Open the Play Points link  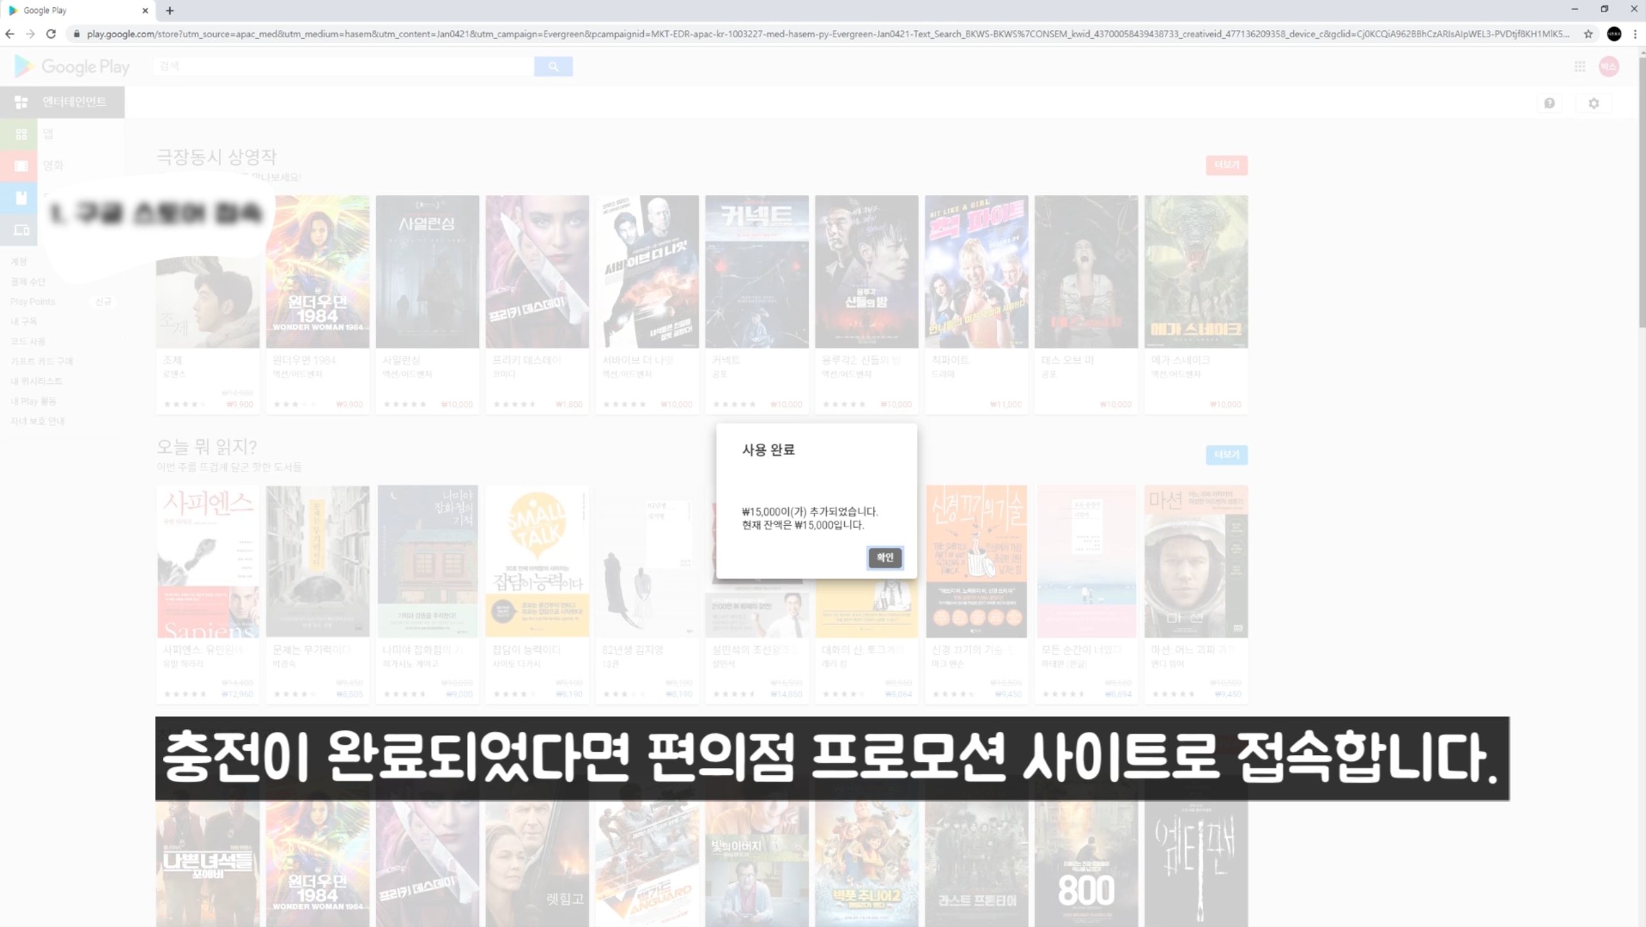[x=33, y=301]
